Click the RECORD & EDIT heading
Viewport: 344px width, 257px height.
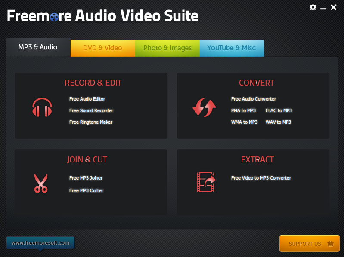coord(93,83)
